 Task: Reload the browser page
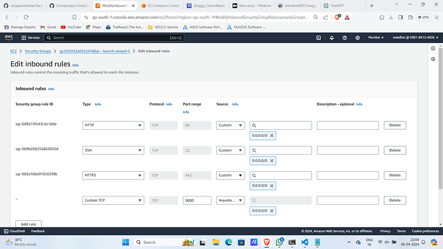[26, 17]
